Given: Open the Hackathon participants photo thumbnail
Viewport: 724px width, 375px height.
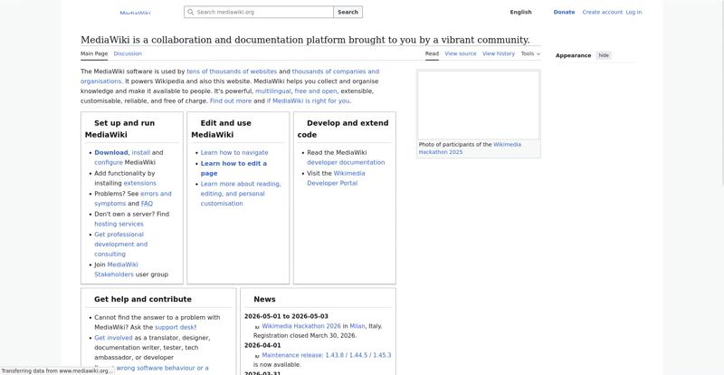Looking at the screenshot, I should [x=478, y=105].
